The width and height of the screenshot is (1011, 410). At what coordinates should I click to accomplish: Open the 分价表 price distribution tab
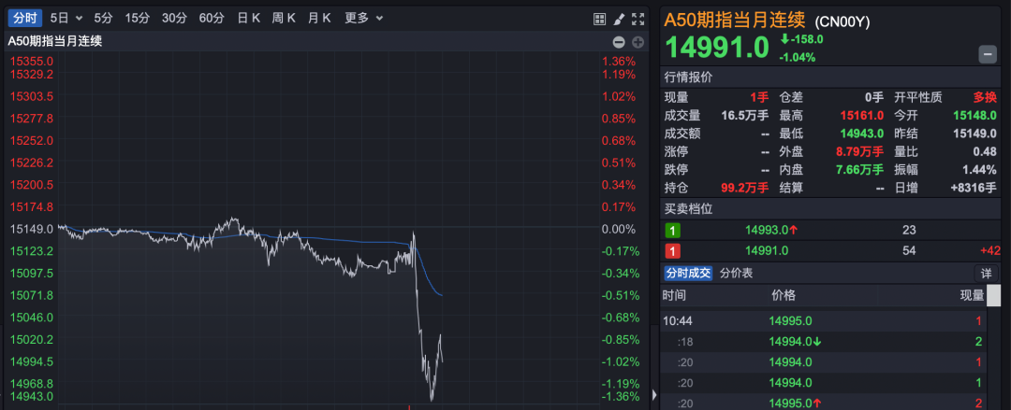point(736,273)
